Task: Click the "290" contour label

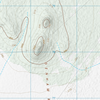Action: 14,45
